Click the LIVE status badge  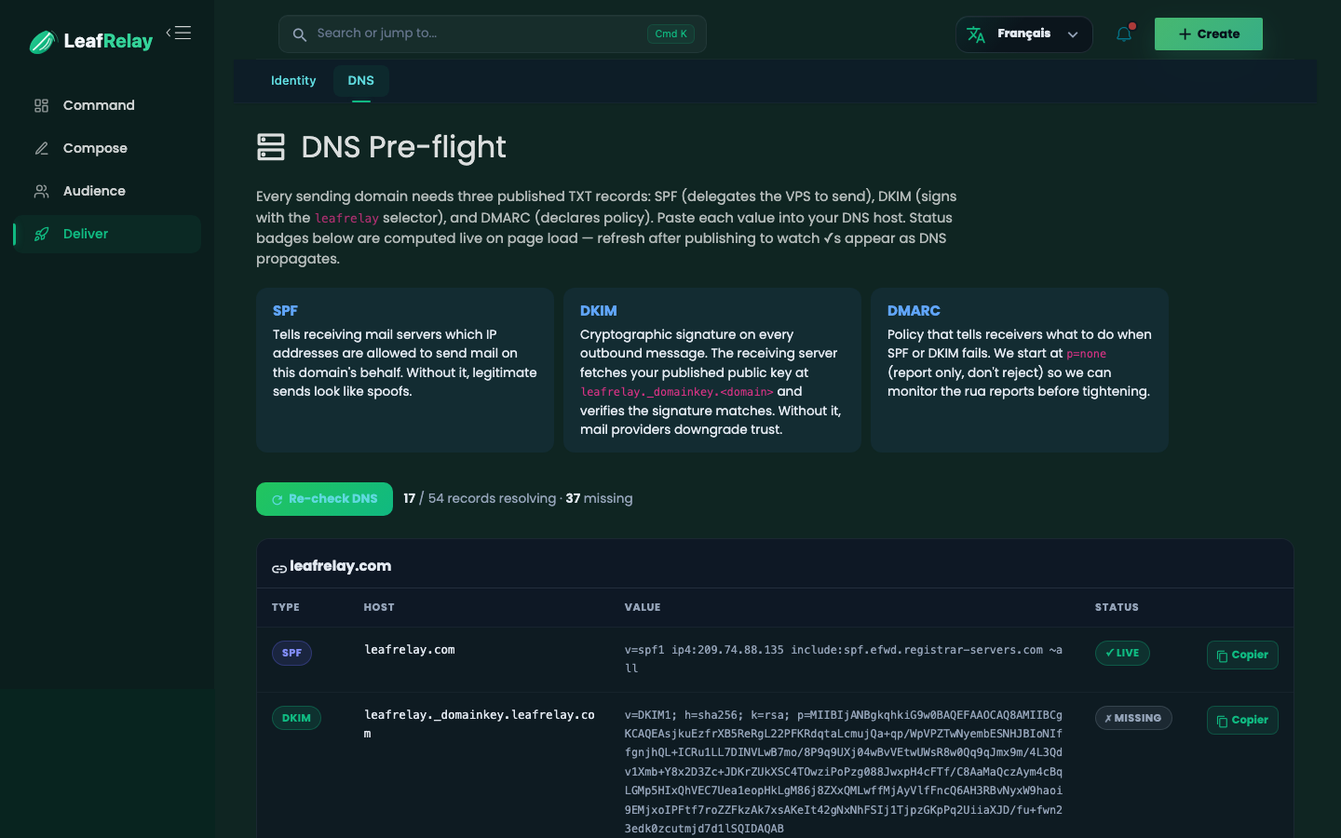click(x=1122, y=653)
